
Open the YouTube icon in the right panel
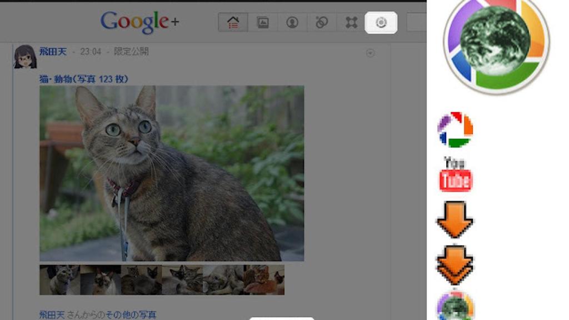coord(455,176)
